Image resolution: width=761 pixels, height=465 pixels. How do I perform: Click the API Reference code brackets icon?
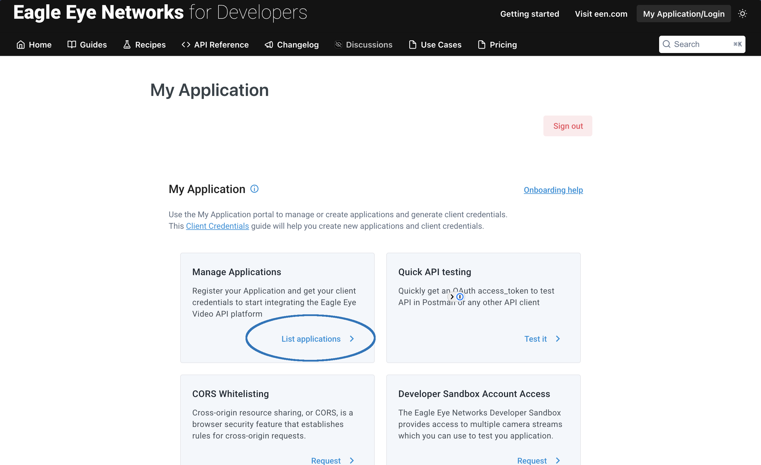point(186,45)
